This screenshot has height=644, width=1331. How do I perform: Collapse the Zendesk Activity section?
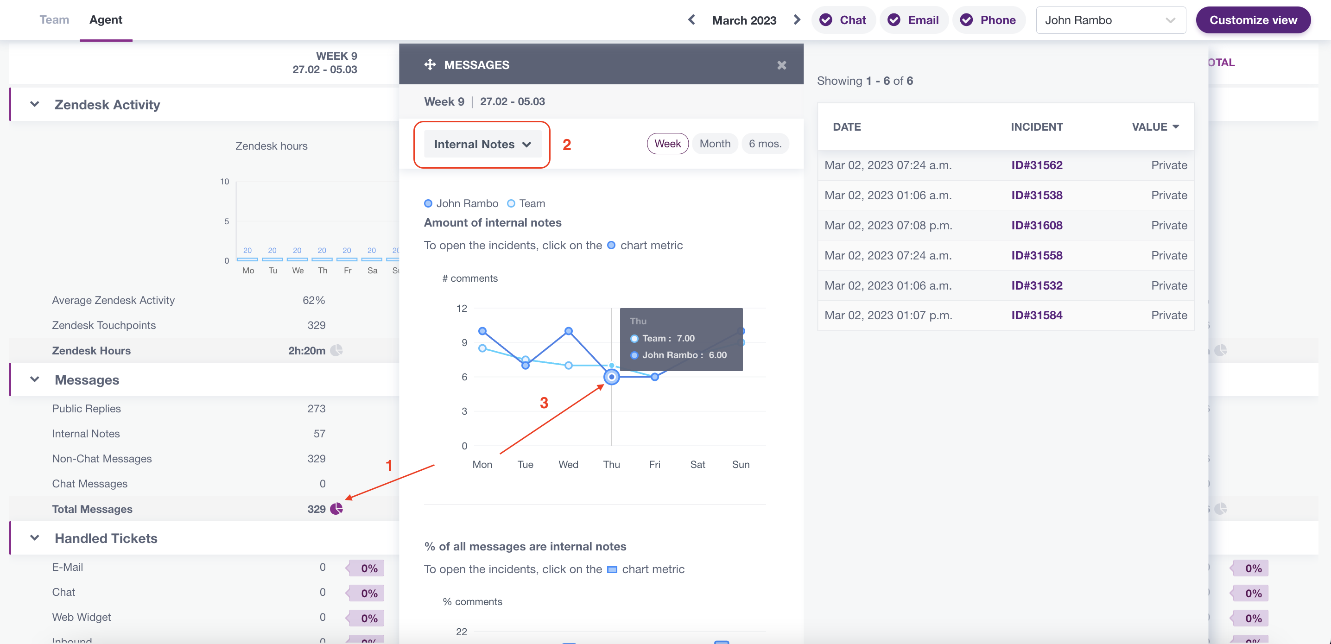(35, 104)
